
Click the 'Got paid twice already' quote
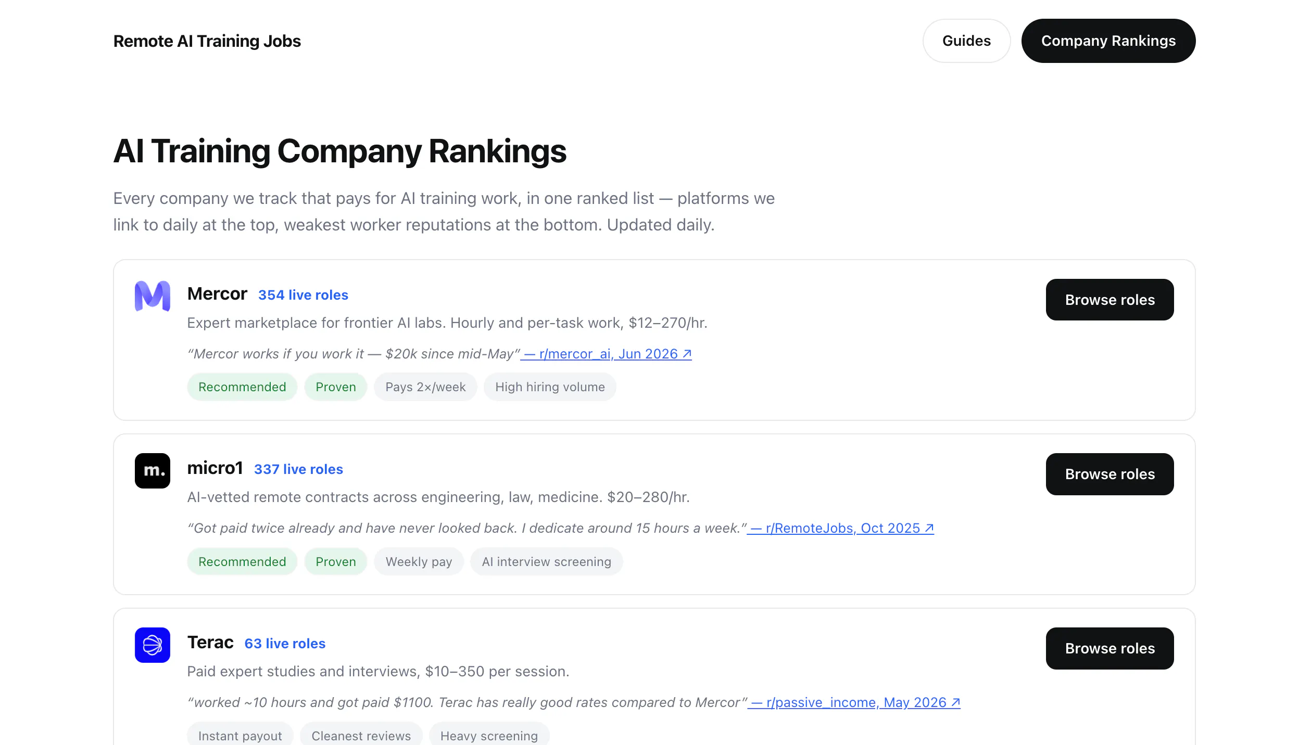(467, 528)
